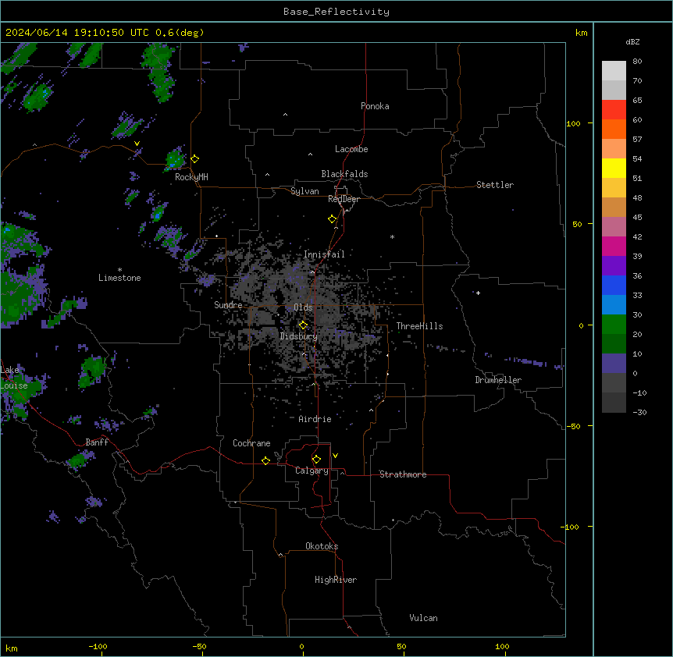Pick the blue 36-33 dBZ legend swatch
673x657 pixels.
(x=614, y=285)
